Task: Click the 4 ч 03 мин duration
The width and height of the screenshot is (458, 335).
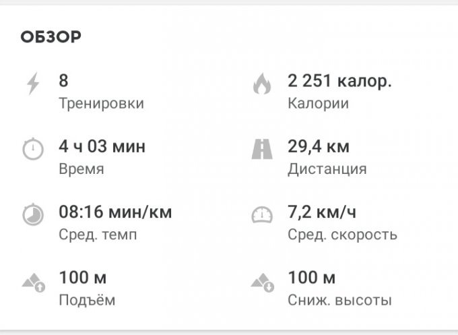Action: (x=102, y=146)
